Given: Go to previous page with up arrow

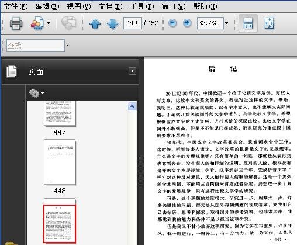Looking at the screenshot, I should pyautogui.click(x=95, y=23).
